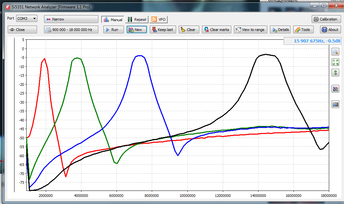Click the vertical autoscale arrow icon
Viewport: 344px width, 204px height.
click(335, 73)
